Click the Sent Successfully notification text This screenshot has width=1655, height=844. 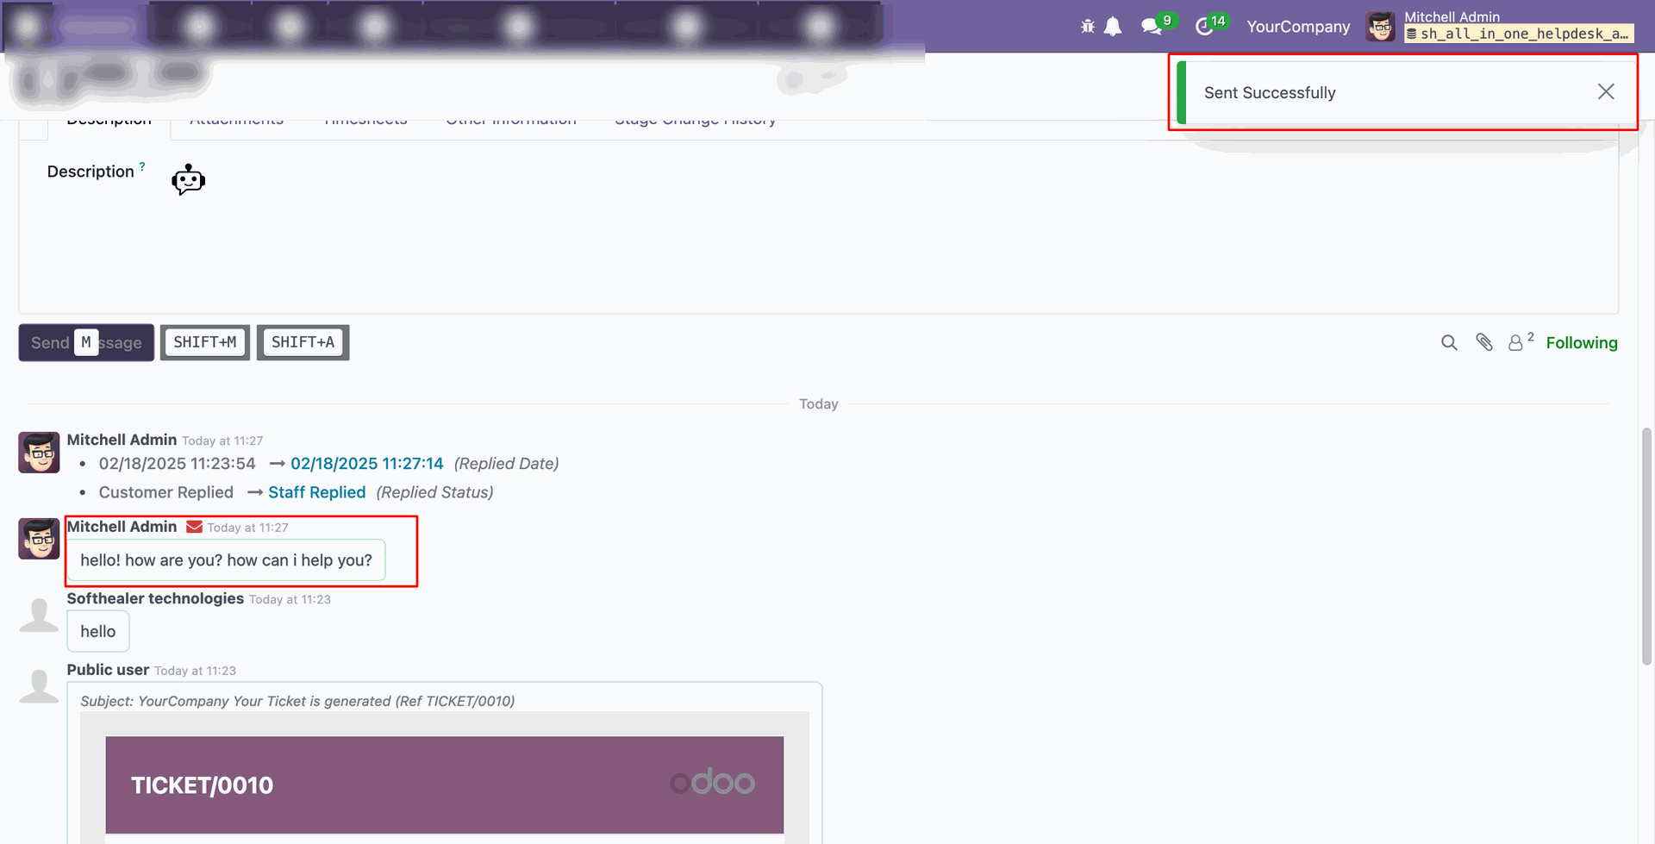(1270, 92)
